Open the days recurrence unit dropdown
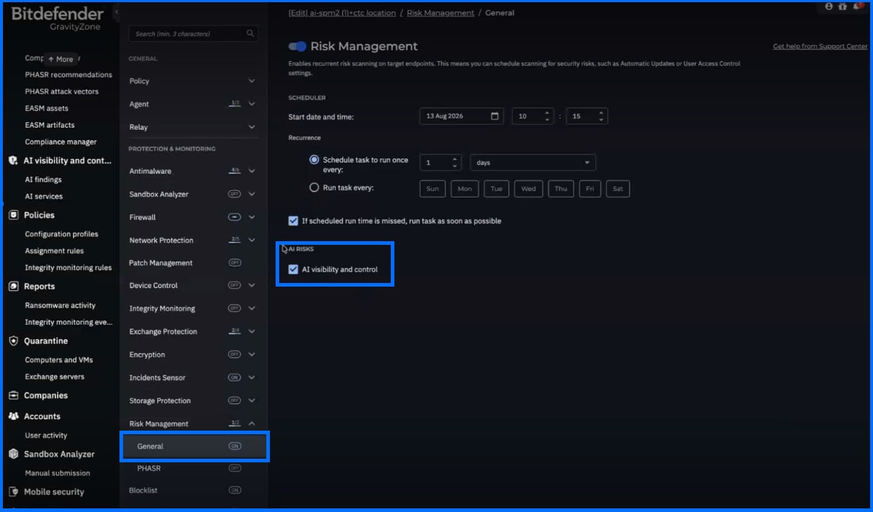Image resolution: width=873 pixels, height=512 pixels. 533,163
